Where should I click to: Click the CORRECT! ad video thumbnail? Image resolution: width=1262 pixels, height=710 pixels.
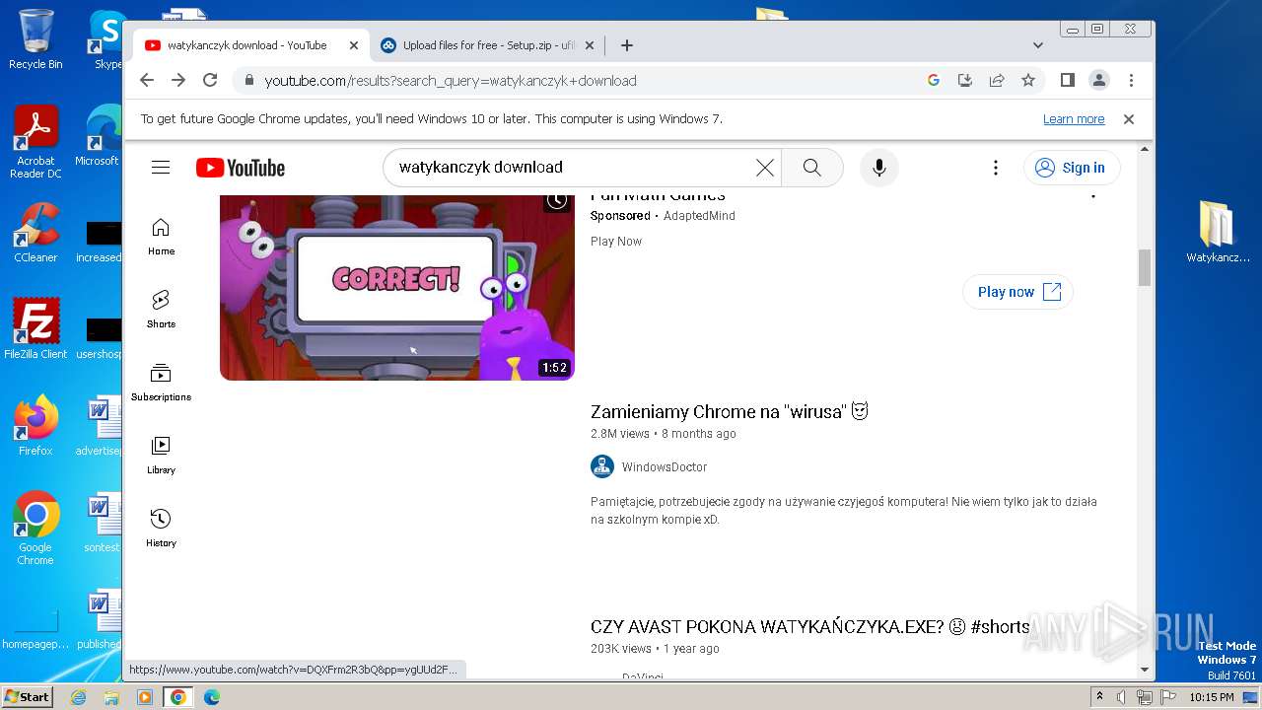tap(396, 287)
